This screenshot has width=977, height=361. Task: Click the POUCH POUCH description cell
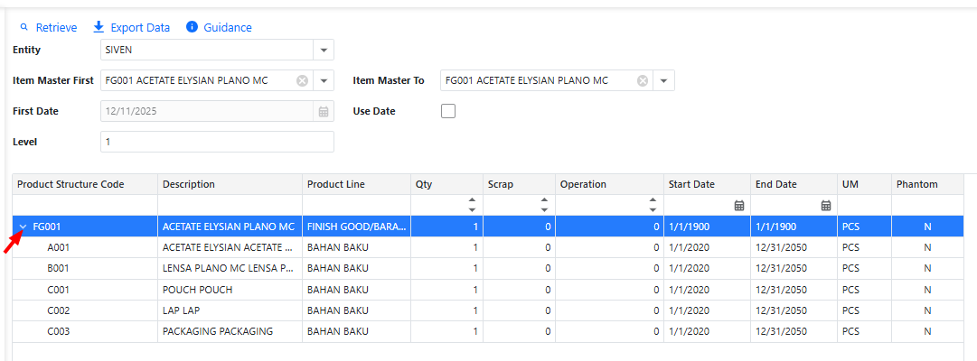click(230, 290)
